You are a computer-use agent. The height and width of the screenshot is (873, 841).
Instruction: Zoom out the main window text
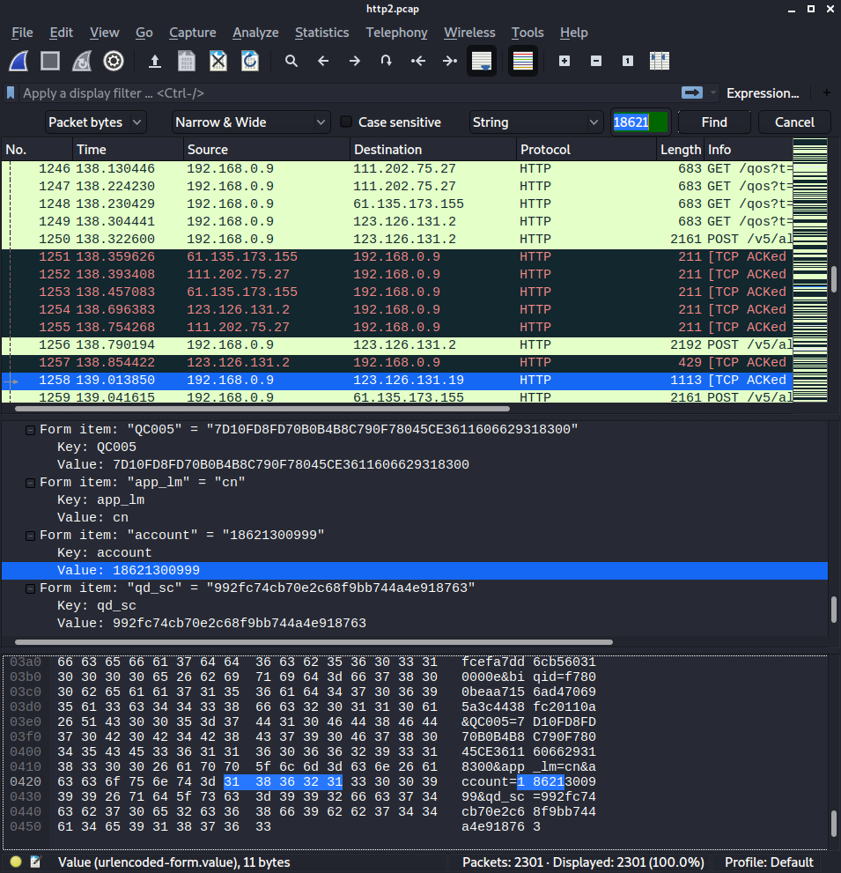click(596, 62)
